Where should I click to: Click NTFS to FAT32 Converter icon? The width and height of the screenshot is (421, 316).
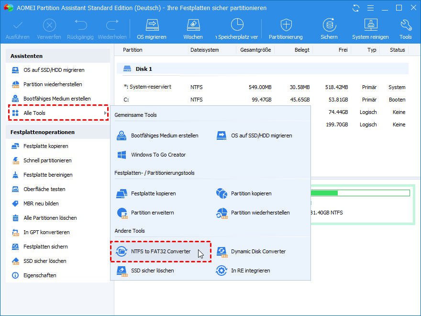(x=122, y=251)
